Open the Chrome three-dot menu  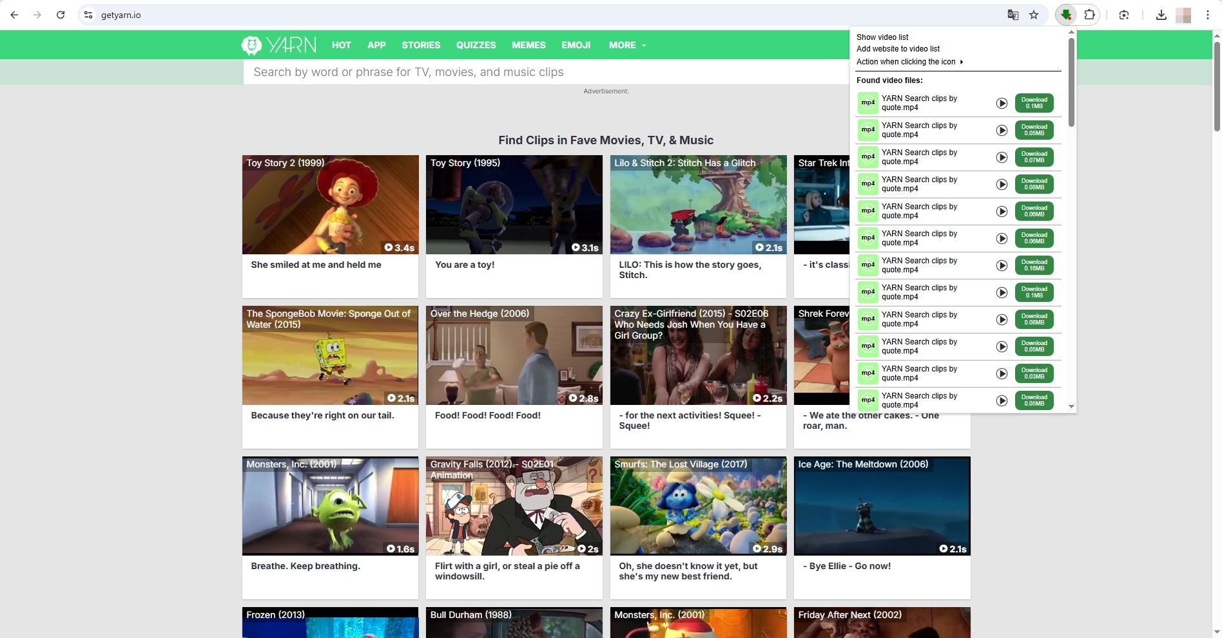[x=1208, y=15]
